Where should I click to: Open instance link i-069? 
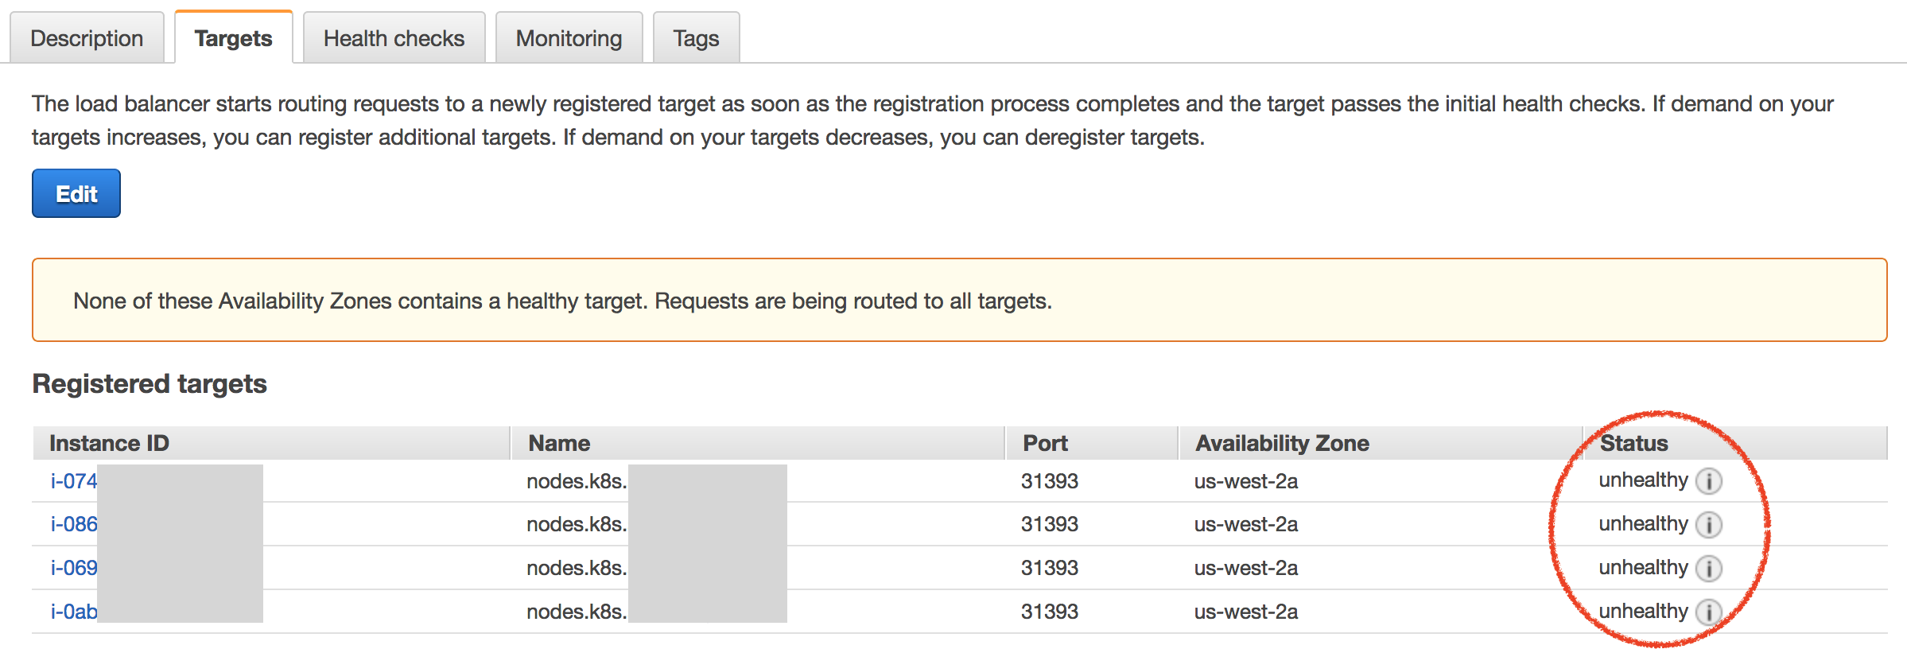click(74, 569)
